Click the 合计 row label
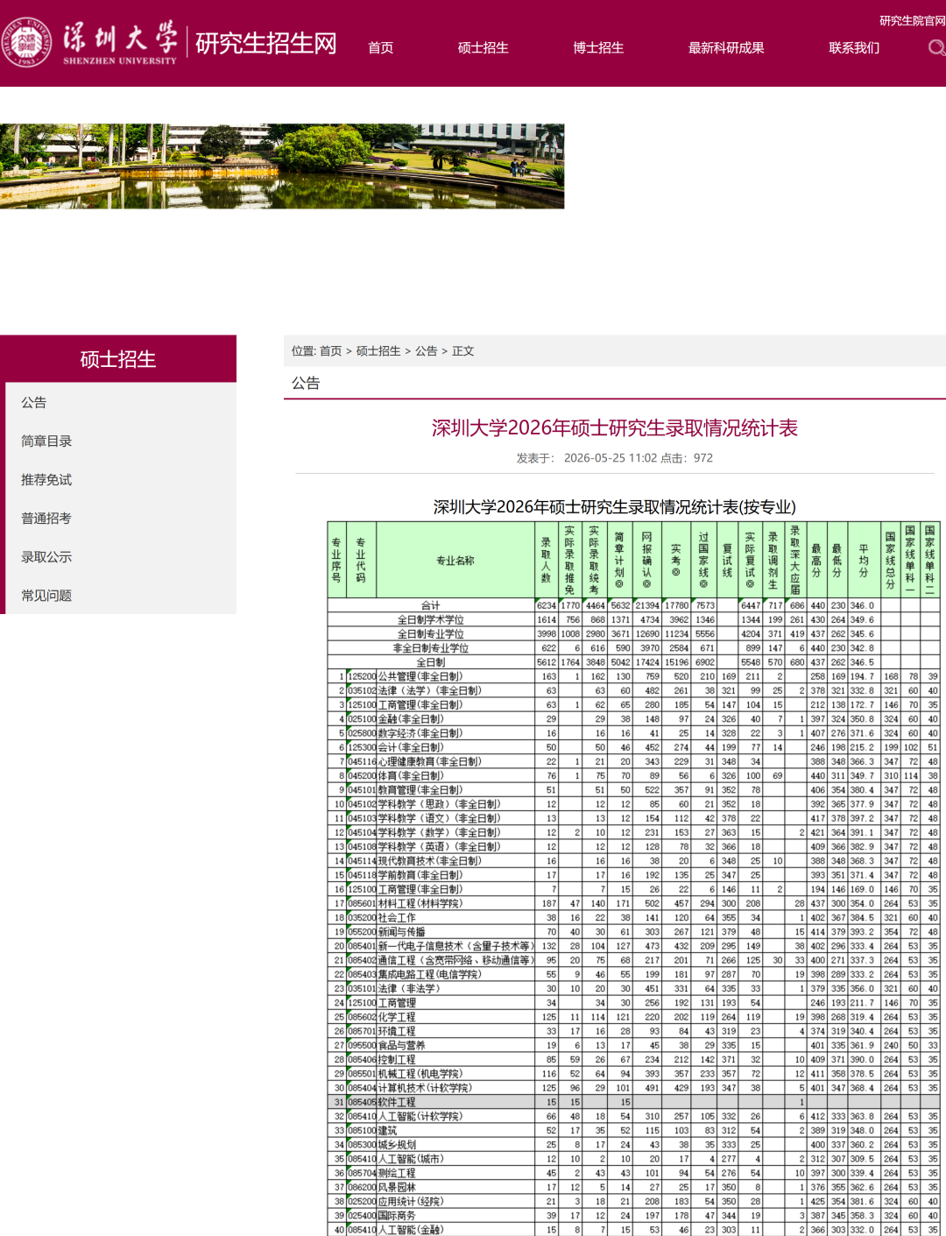Viewport: 946px width, 1236px height. (430, 605)
